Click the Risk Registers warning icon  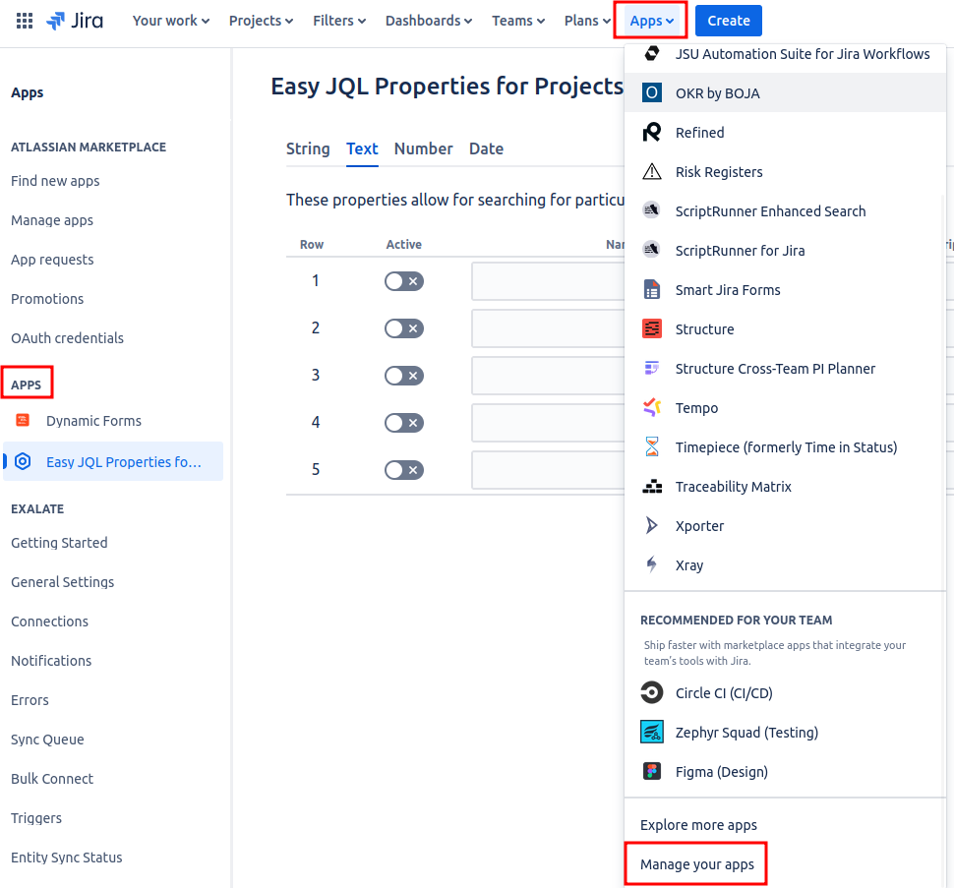click(x=651, y=172)
